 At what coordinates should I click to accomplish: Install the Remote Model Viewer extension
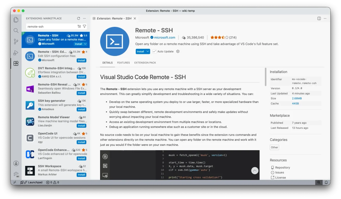pyautogui.click(x=81, y=126)
